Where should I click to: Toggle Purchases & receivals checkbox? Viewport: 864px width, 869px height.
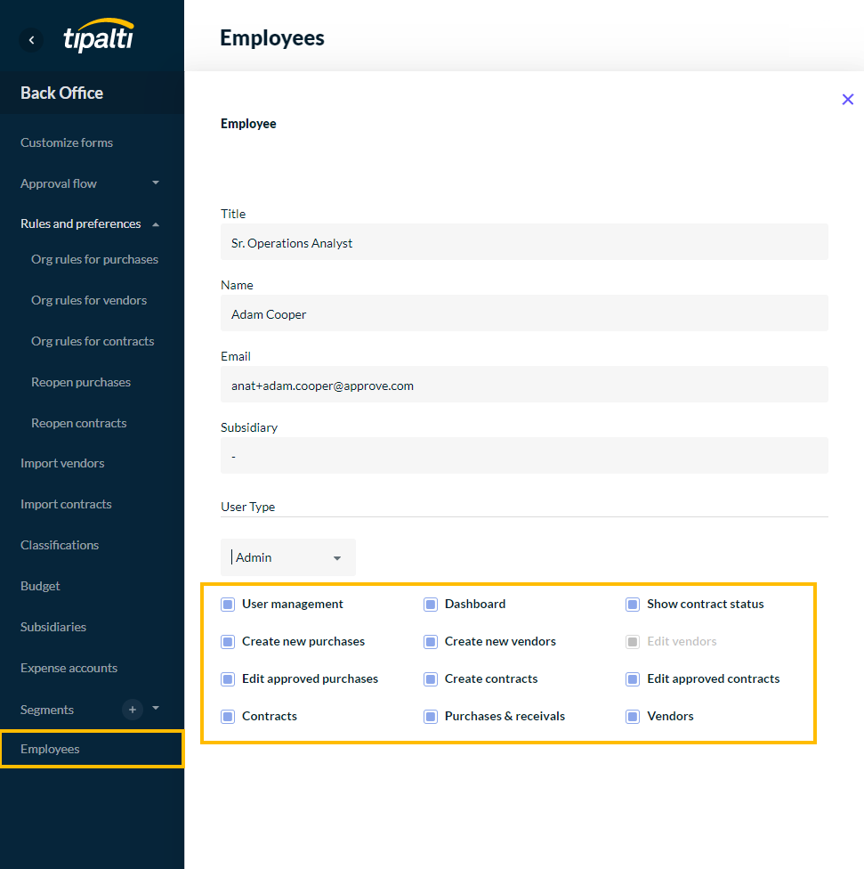point(431,717)
